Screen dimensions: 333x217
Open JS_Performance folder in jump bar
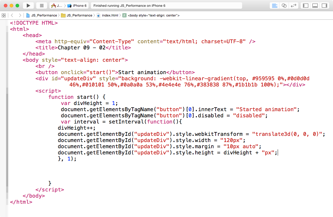click(x=79, y=15)
